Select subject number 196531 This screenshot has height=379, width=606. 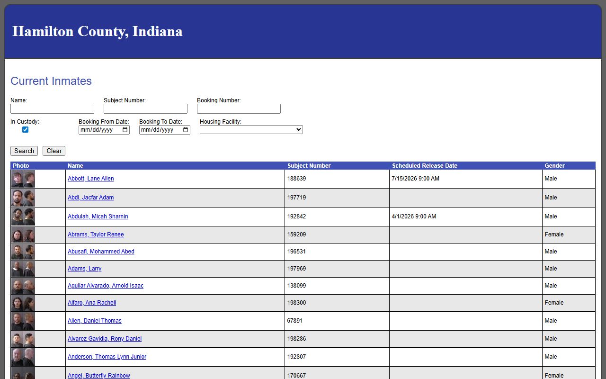coord(296,252)
